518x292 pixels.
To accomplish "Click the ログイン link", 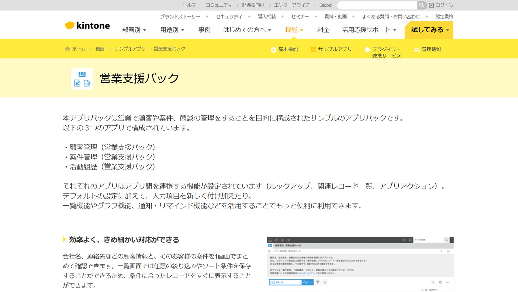I will [444, 5].
